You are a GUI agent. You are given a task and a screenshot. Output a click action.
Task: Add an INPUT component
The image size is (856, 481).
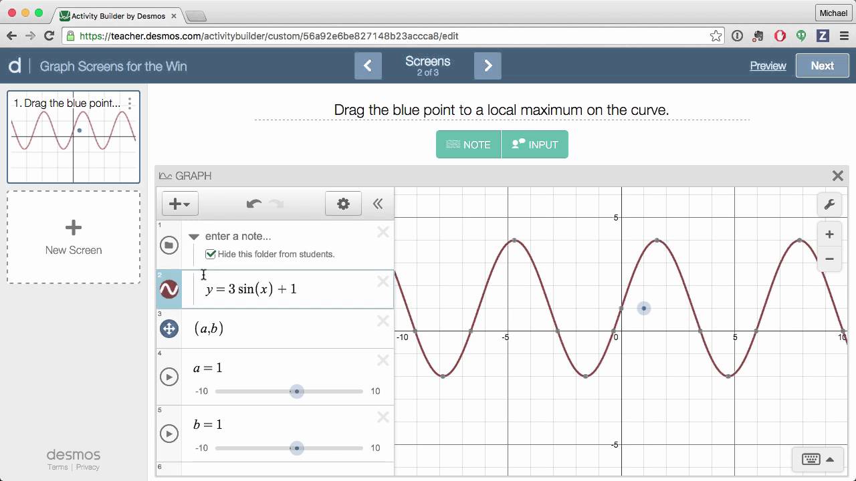tap(535, 144)
